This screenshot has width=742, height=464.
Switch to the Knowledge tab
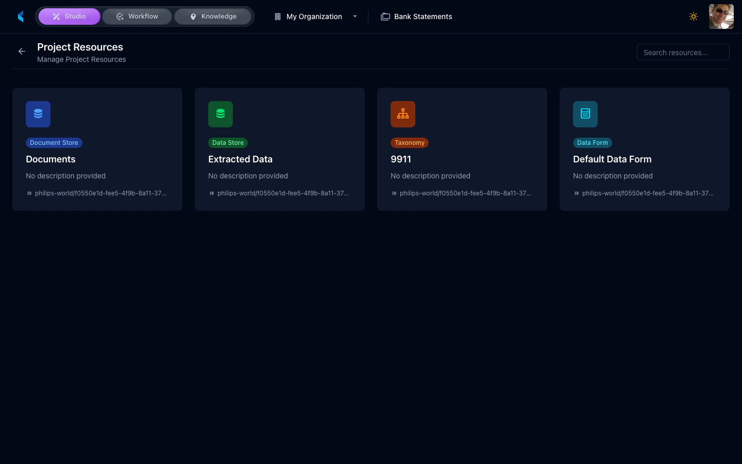213,16
